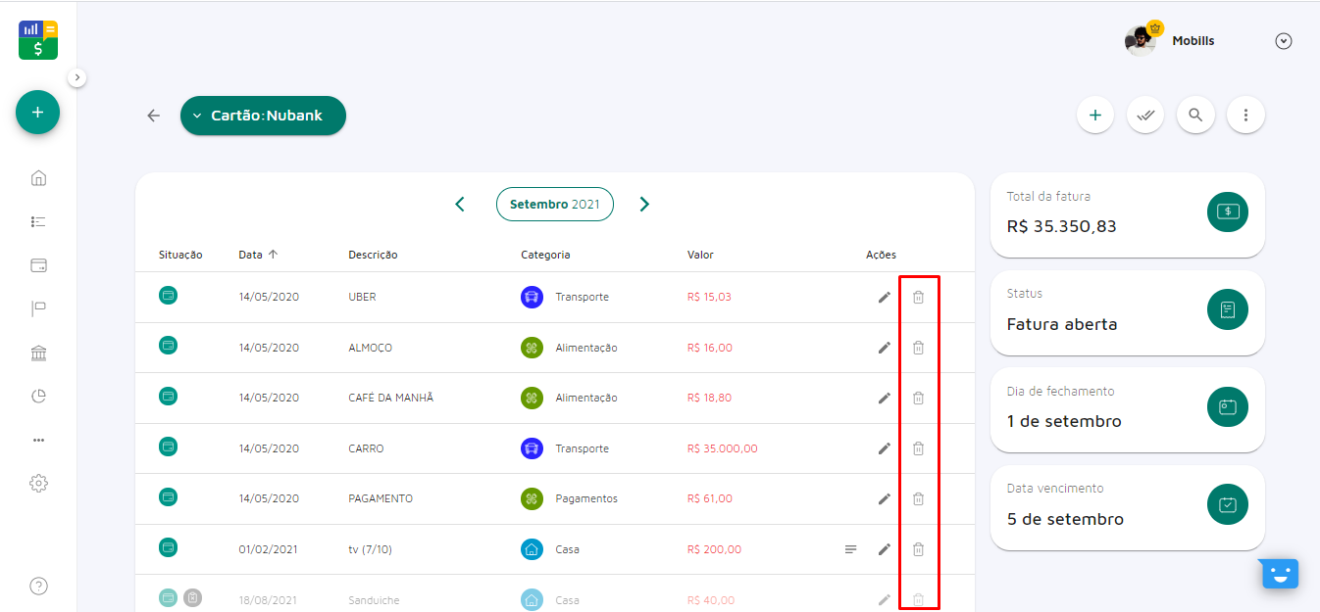Viewport: 1320px width, 612px height.
Task: Open the chat assistant bubble
Action: tap(1279, 574)
